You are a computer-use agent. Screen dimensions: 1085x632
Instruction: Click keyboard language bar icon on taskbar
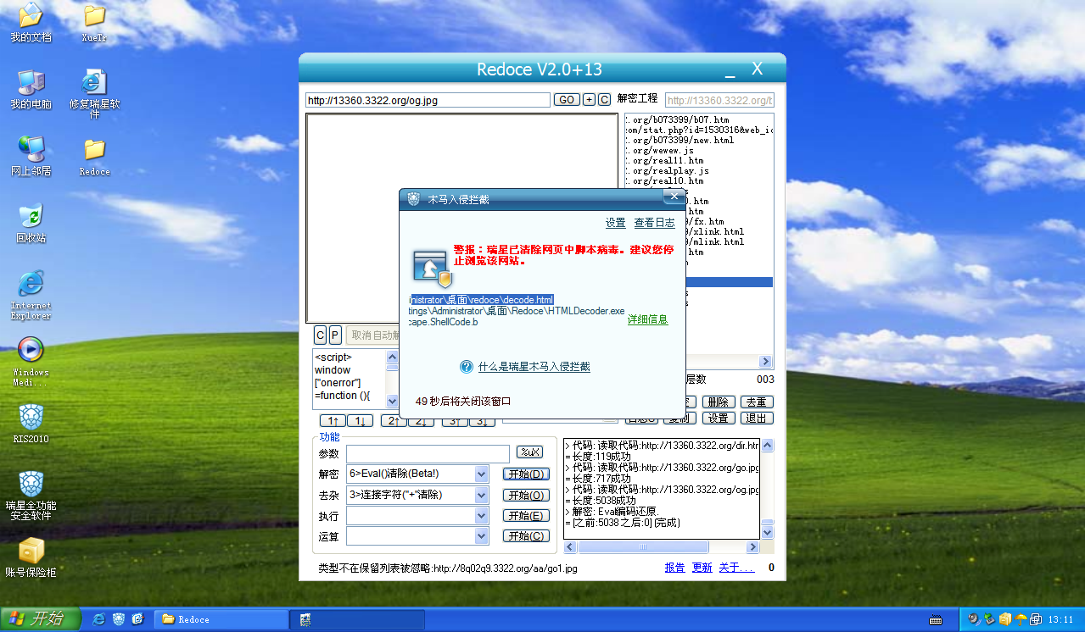936,619
